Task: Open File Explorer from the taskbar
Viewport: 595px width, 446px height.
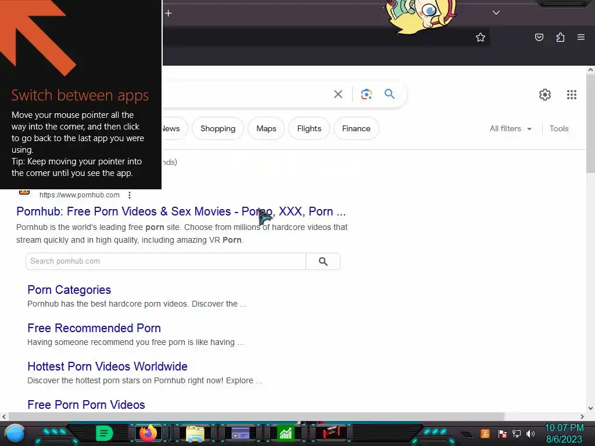Action: tap(195, 433)
